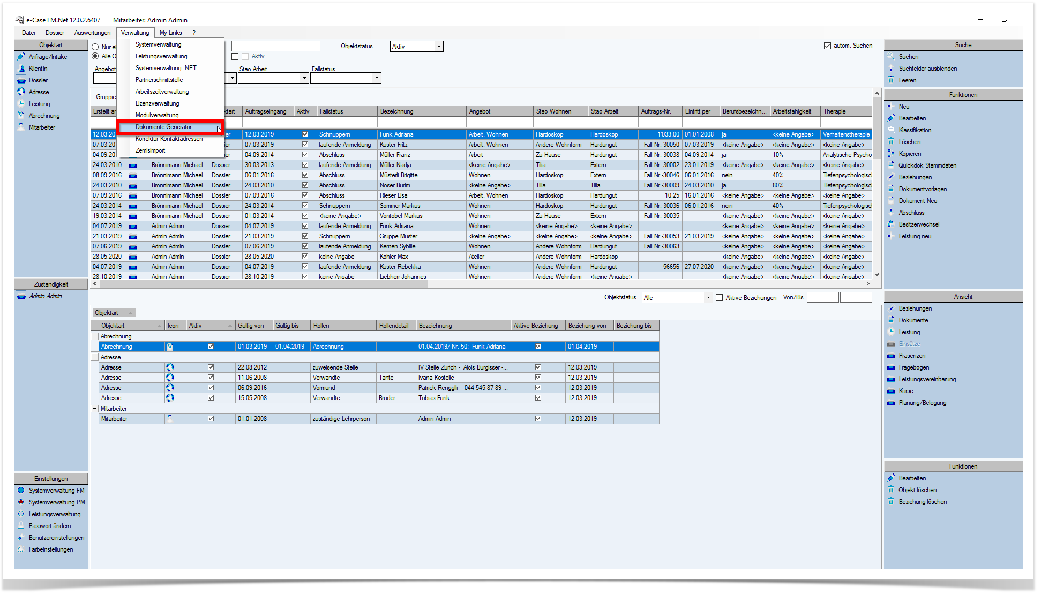Click the first Von/Bis date field
1041x595 pixels.
[x=822, y=298]
